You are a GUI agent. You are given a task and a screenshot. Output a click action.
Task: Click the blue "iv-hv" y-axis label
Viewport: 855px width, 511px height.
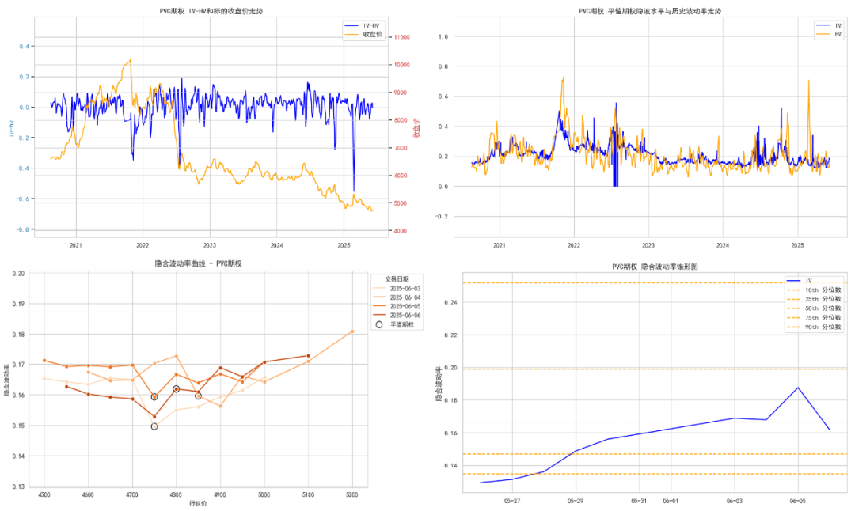pos(11,128)
